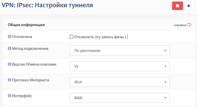Show info for Интерфейс field

[x=10, y=96]
